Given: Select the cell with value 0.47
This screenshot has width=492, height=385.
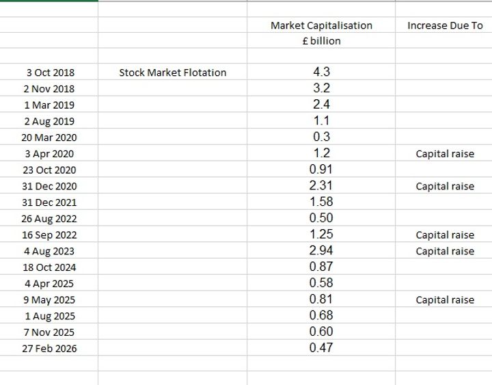Looking at the screenshot, I should pyautogui.click(x=321, y=348).
